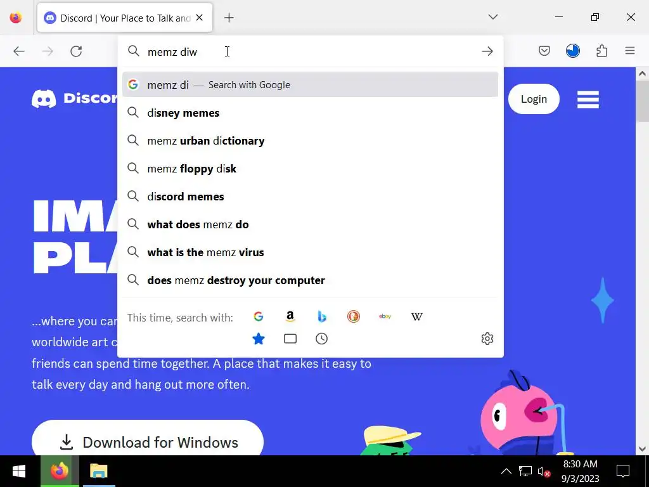Click the go arrow in address bar

pos(487,51)
